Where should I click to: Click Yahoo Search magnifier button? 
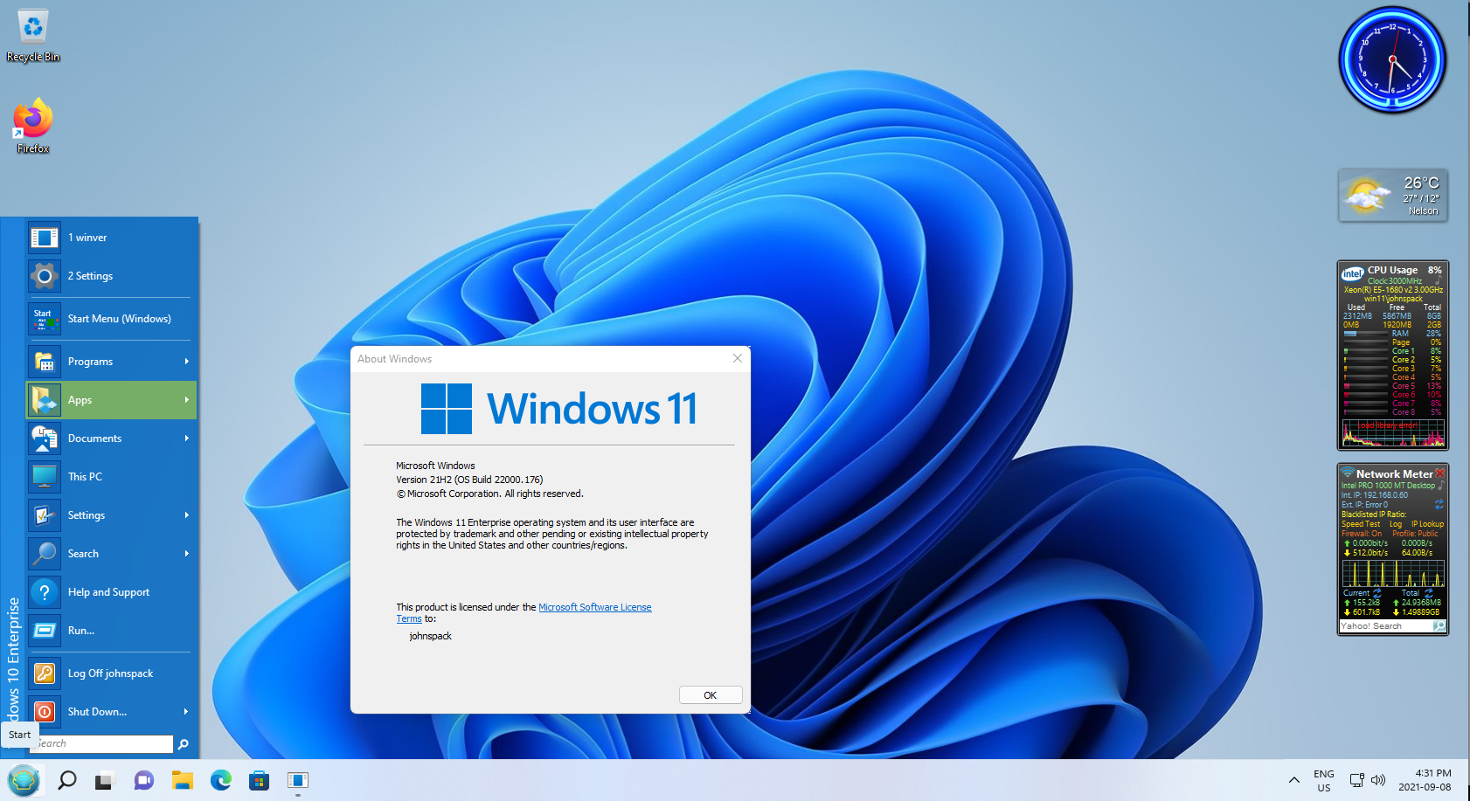[x=1439, y=626]
